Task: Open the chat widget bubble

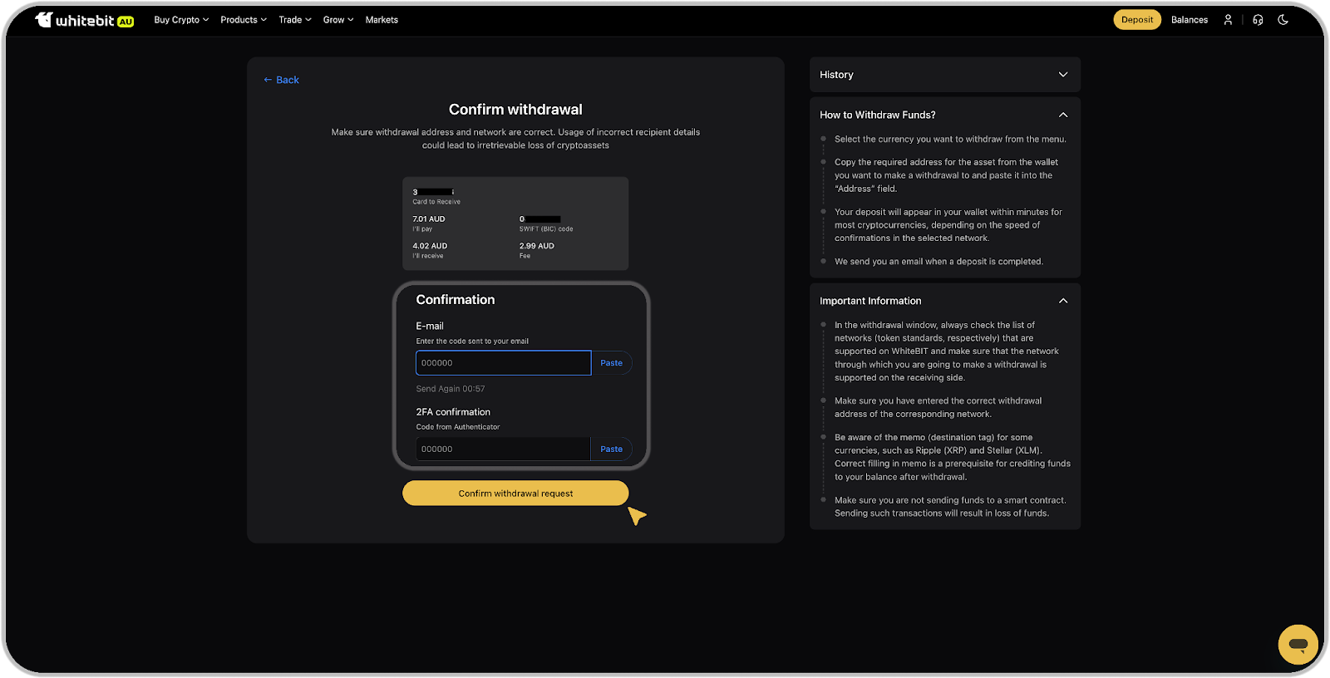Action: point(1298,644)
